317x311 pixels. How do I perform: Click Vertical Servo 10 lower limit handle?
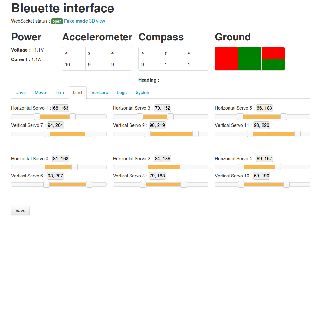pyautogui.click(x=241, y=184)
